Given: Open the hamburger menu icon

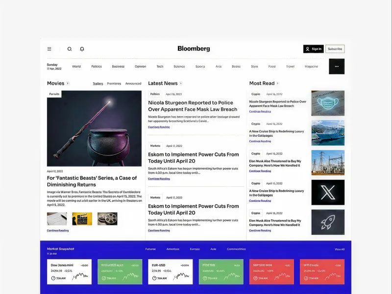Looking at the screenshot, I should pyautogui.click(x=49, y=49).
